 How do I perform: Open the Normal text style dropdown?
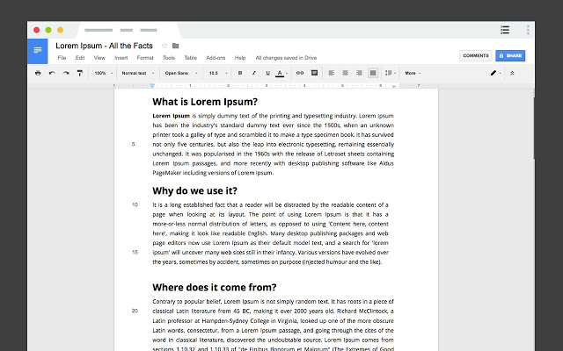(x=138, y=73)
